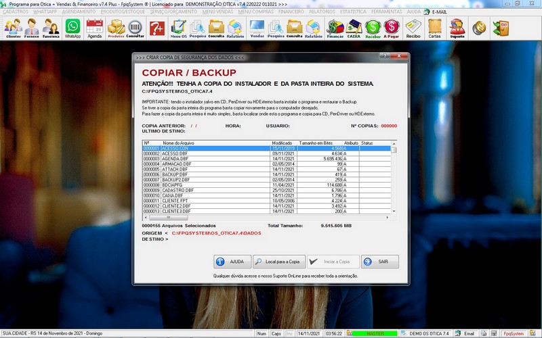Viewport: 542px width, 338px height.
Task: Click the MASTER green status bar field
Action: tap(375, 333)
